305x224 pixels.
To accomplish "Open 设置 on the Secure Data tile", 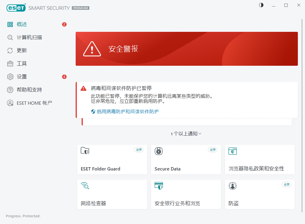I will 212,150.
